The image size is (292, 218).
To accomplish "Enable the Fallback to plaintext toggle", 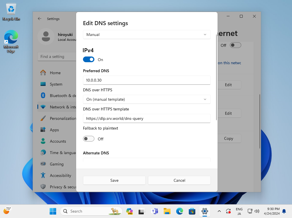I will point(89,139).
